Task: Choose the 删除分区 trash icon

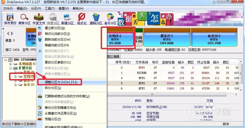Action: [96, 19]
